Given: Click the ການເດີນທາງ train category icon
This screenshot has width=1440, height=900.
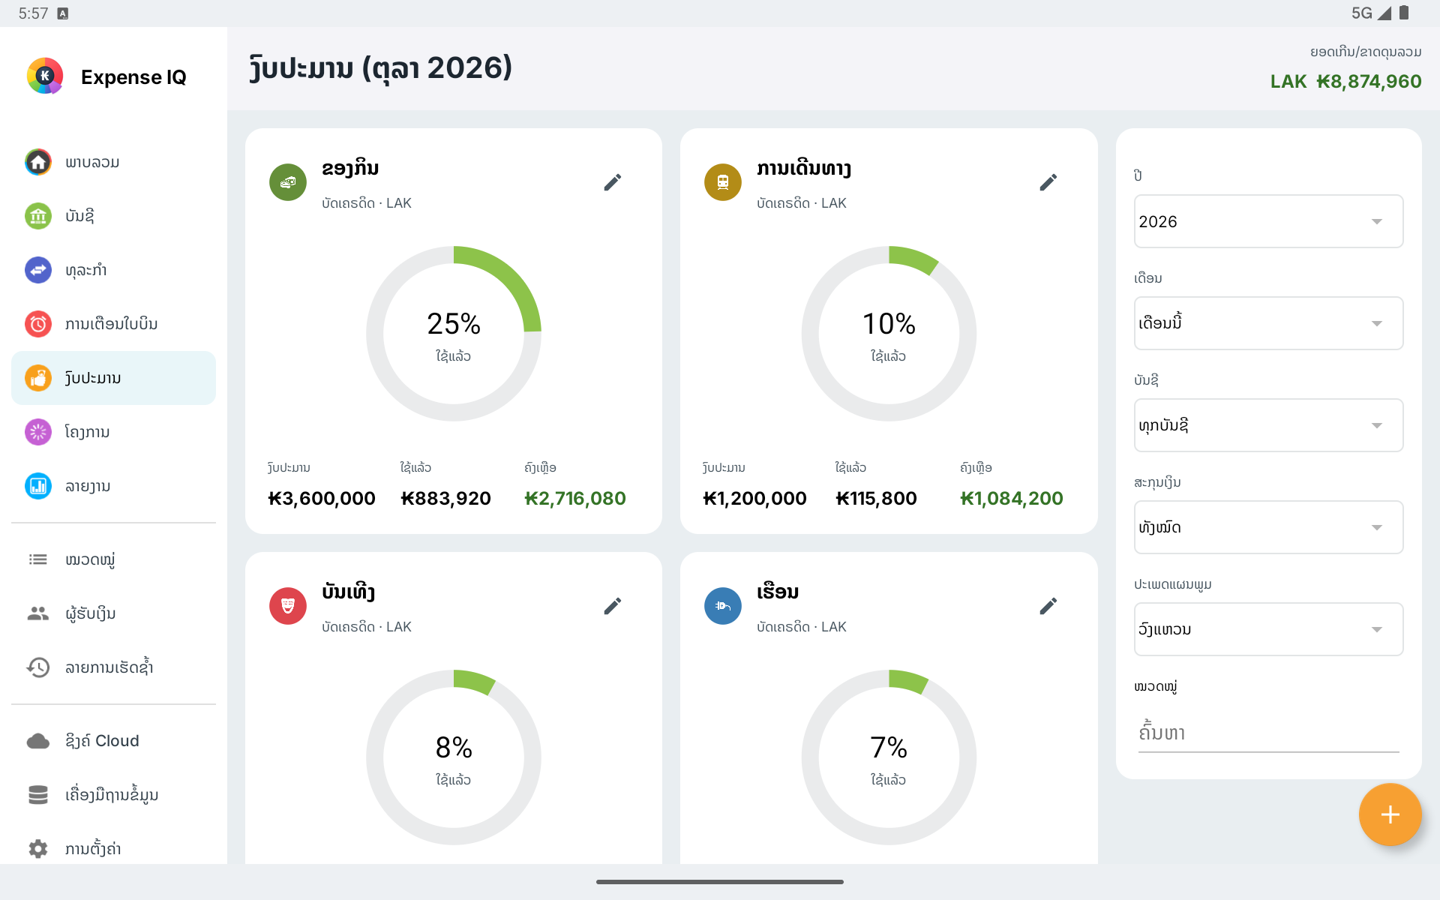Looking at the screenshot, I should coord(723,182).
